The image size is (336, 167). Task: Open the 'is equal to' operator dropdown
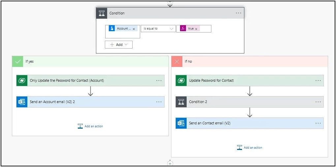pos(158,29)
